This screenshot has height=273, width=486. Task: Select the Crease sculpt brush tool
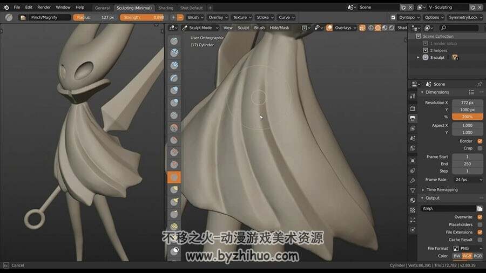click(x=174, y=115)
